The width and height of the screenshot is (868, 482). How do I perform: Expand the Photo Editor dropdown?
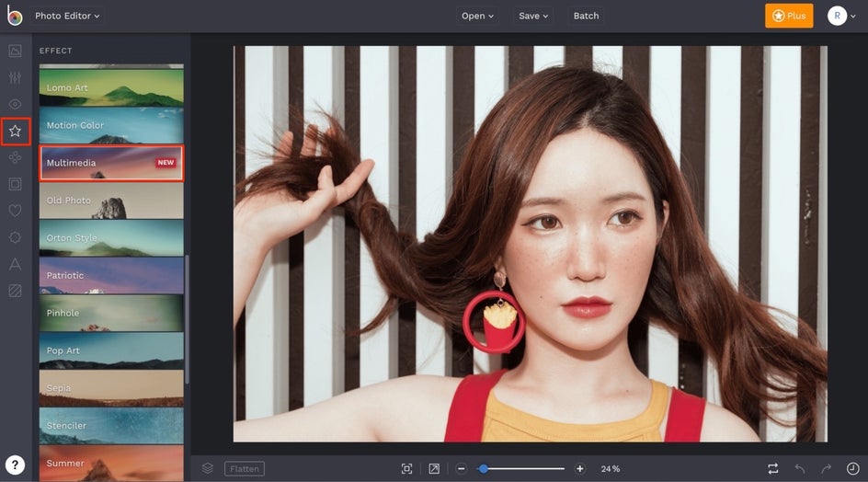pos(67,16)
